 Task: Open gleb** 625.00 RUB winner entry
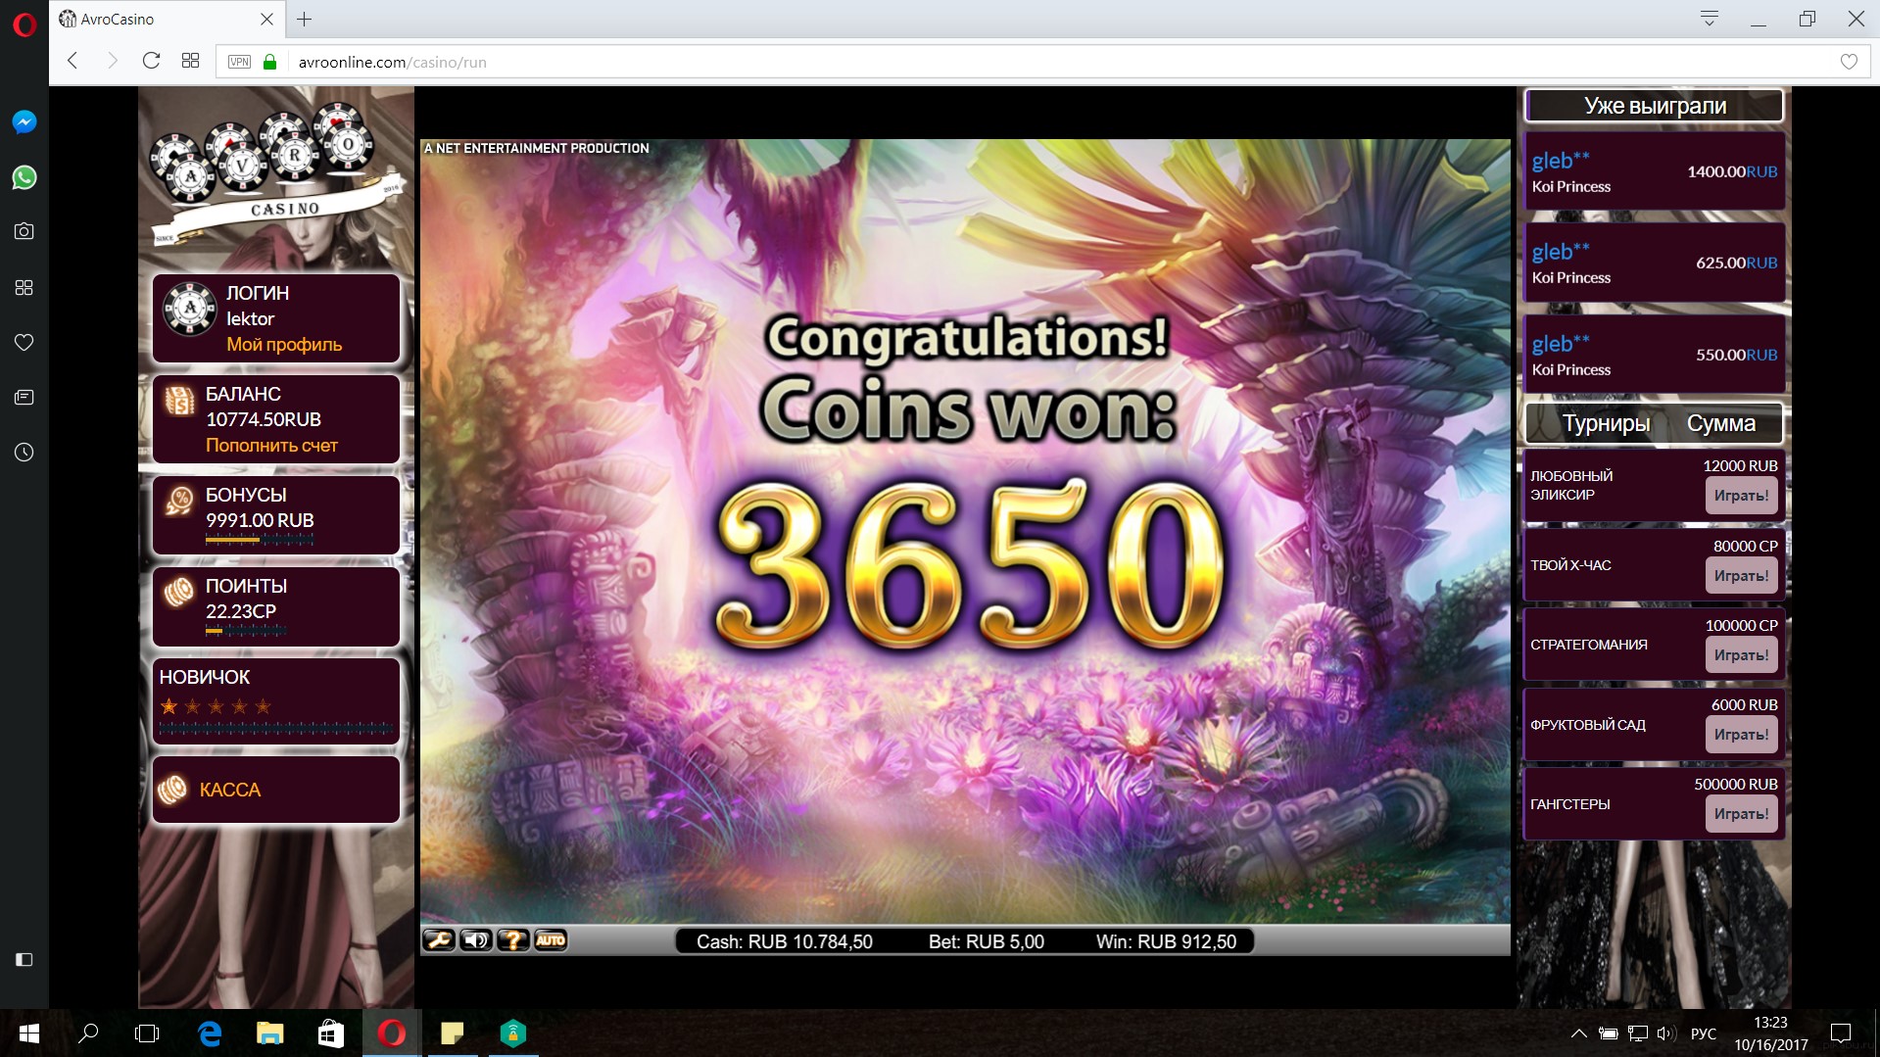pyautogui.click(x=1654, y=263)
